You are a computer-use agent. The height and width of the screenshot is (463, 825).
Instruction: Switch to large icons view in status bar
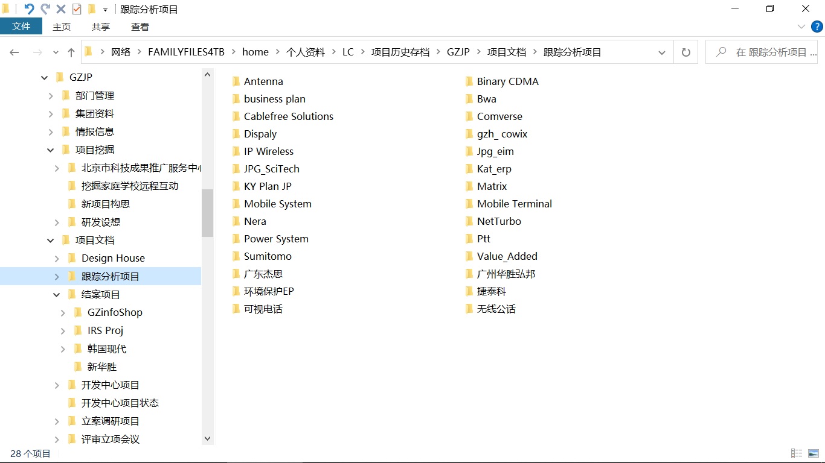[x=814, y=453]
